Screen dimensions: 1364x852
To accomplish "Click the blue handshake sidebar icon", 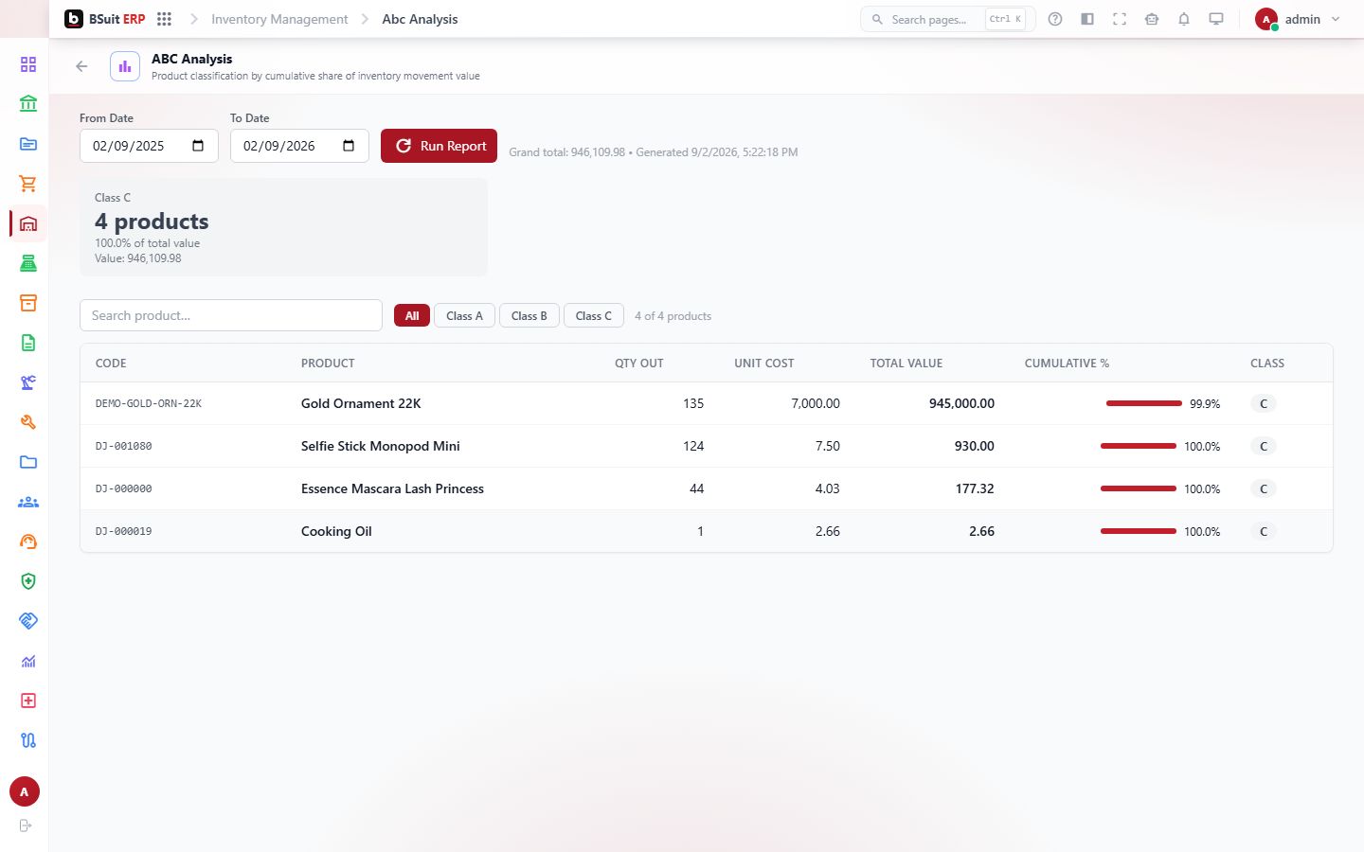I will coord(28,621).
